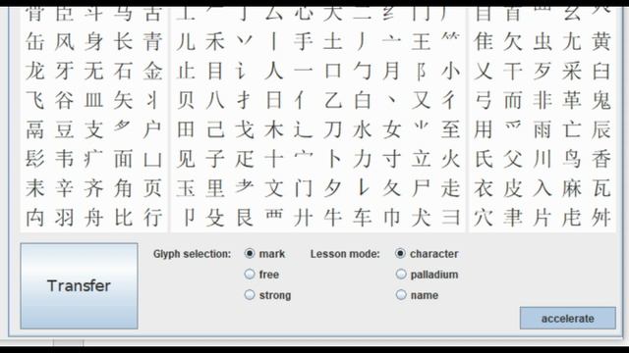Select the 木 radical
Viewport: 629px width, 353px height.
[x=274, y=129]
